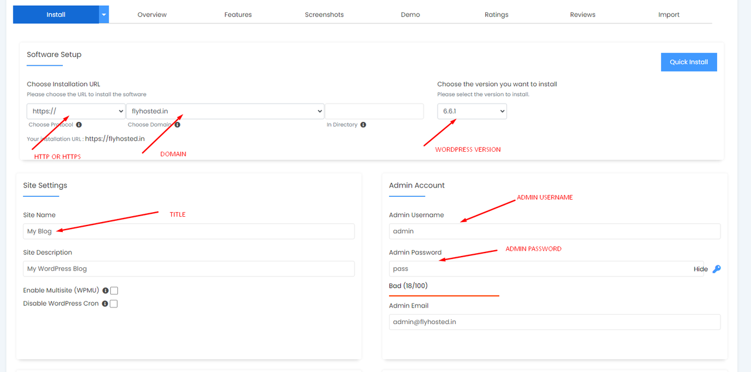Viewport: 751px width, 372px height.
Task: Click the password strength bar Bad (18/100)
Action: [444, 295]
